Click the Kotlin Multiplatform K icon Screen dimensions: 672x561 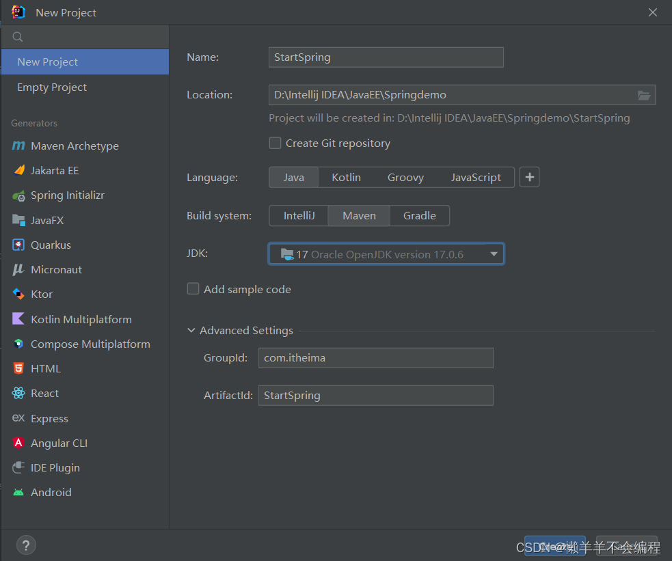(18, 318)
